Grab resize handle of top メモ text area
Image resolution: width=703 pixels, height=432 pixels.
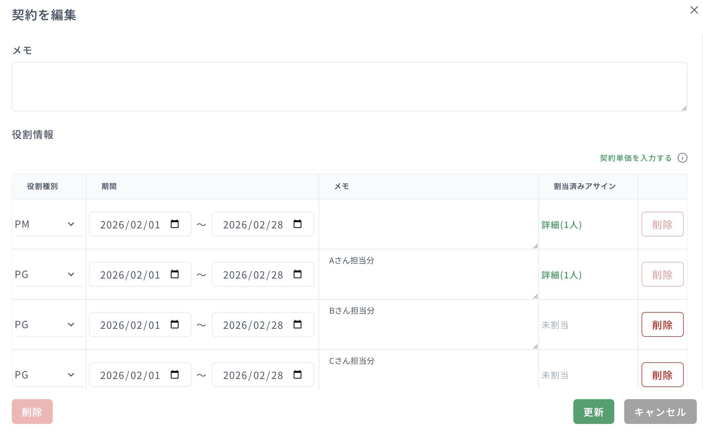pyautogui.click(x=684, y=108)
